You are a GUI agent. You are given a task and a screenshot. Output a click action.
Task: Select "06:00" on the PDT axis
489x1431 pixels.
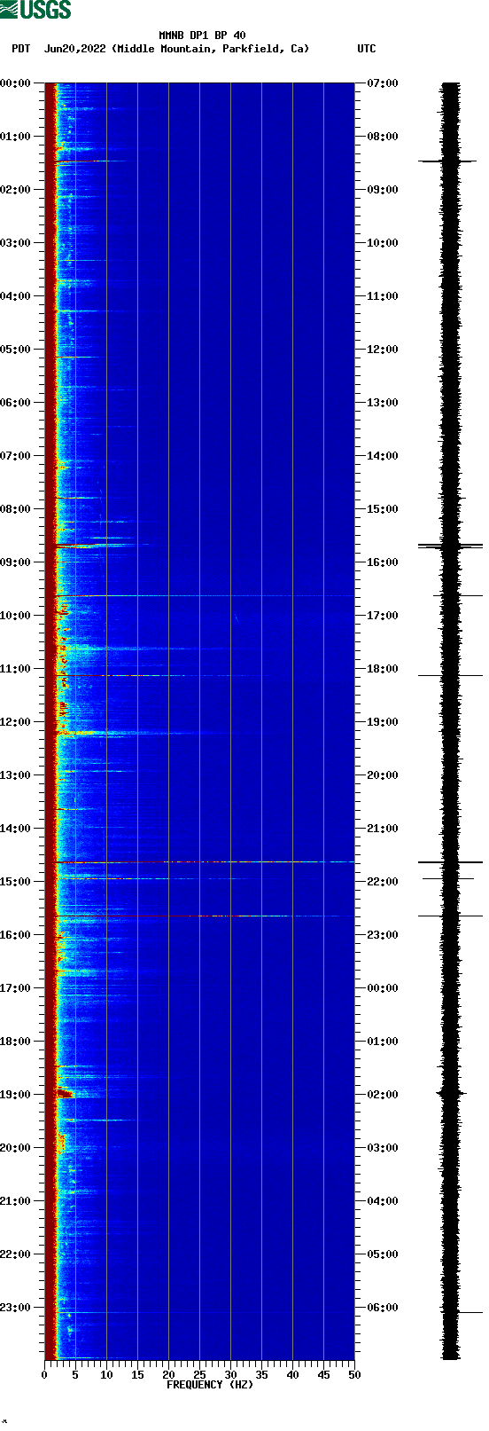click(x=15, y=403)
